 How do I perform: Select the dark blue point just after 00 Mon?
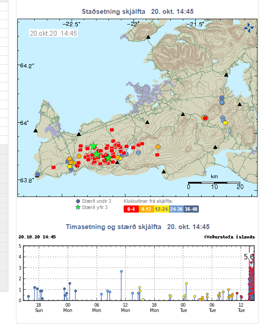(70, 283)
